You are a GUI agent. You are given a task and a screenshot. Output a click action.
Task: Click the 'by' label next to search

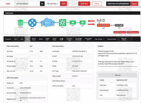click(x=42, y=4)
